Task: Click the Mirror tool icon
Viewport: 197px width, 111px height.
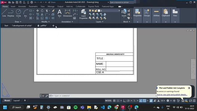Action: tap(42, 14)
